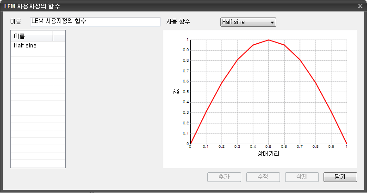Screen dimensions: 367x193
Task: Click the 사용 함수 label
Action: coord(178,22)
